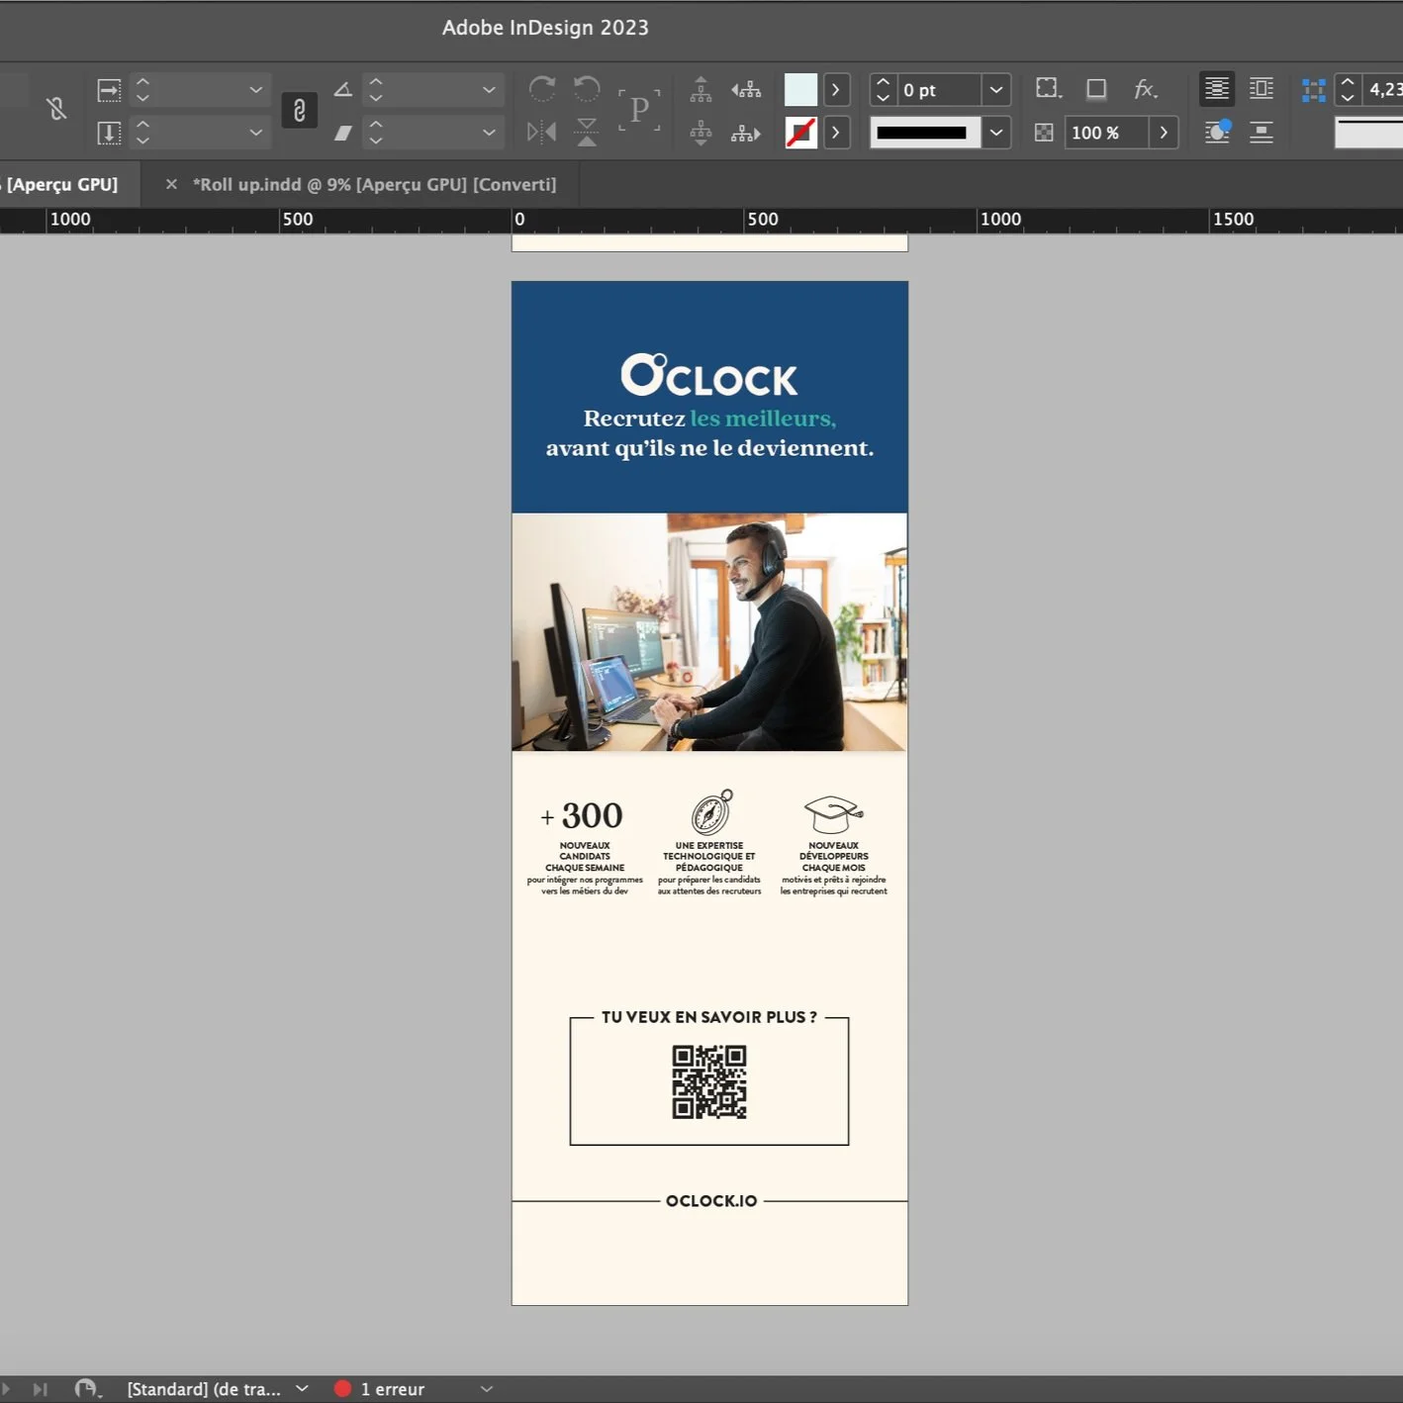Click the blue-handled frame icon

tap(1313, 90)
